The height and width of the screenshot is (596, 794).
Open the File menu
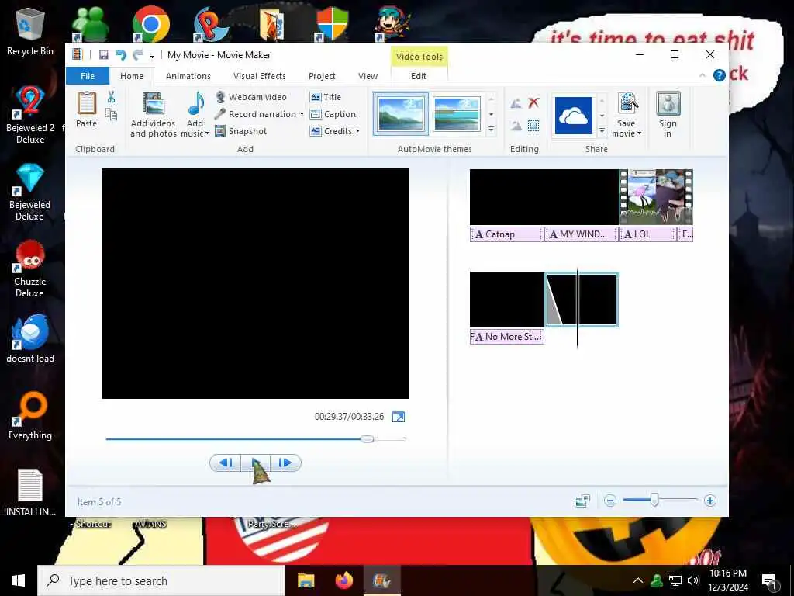[88, 76]
